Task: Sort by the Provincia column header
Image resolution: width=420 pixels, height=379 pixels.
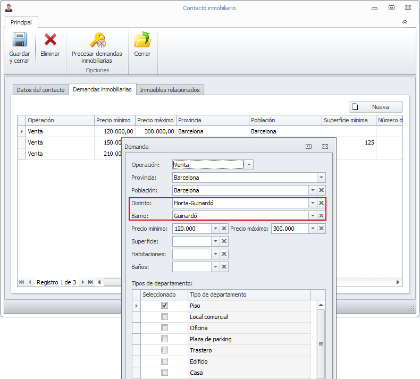Action: 213,120
